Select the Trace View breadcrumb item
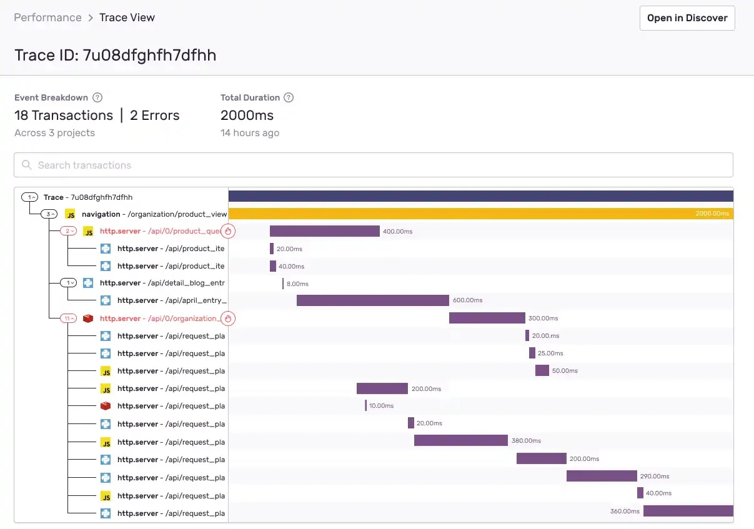The image size is (754, 529). coord(127,17)
